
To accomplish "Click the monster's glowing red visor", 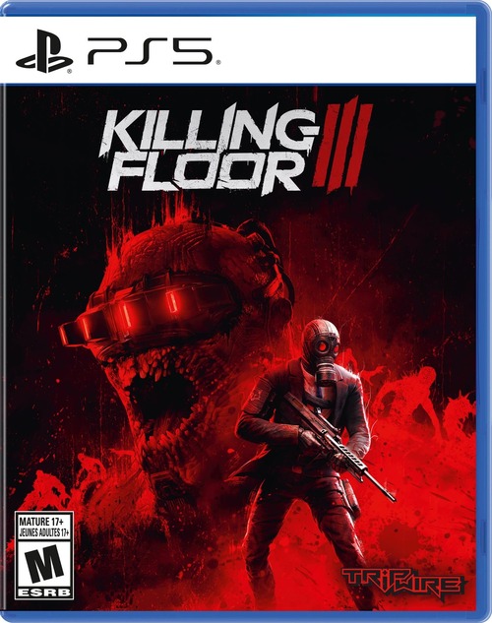I will 147,310.
